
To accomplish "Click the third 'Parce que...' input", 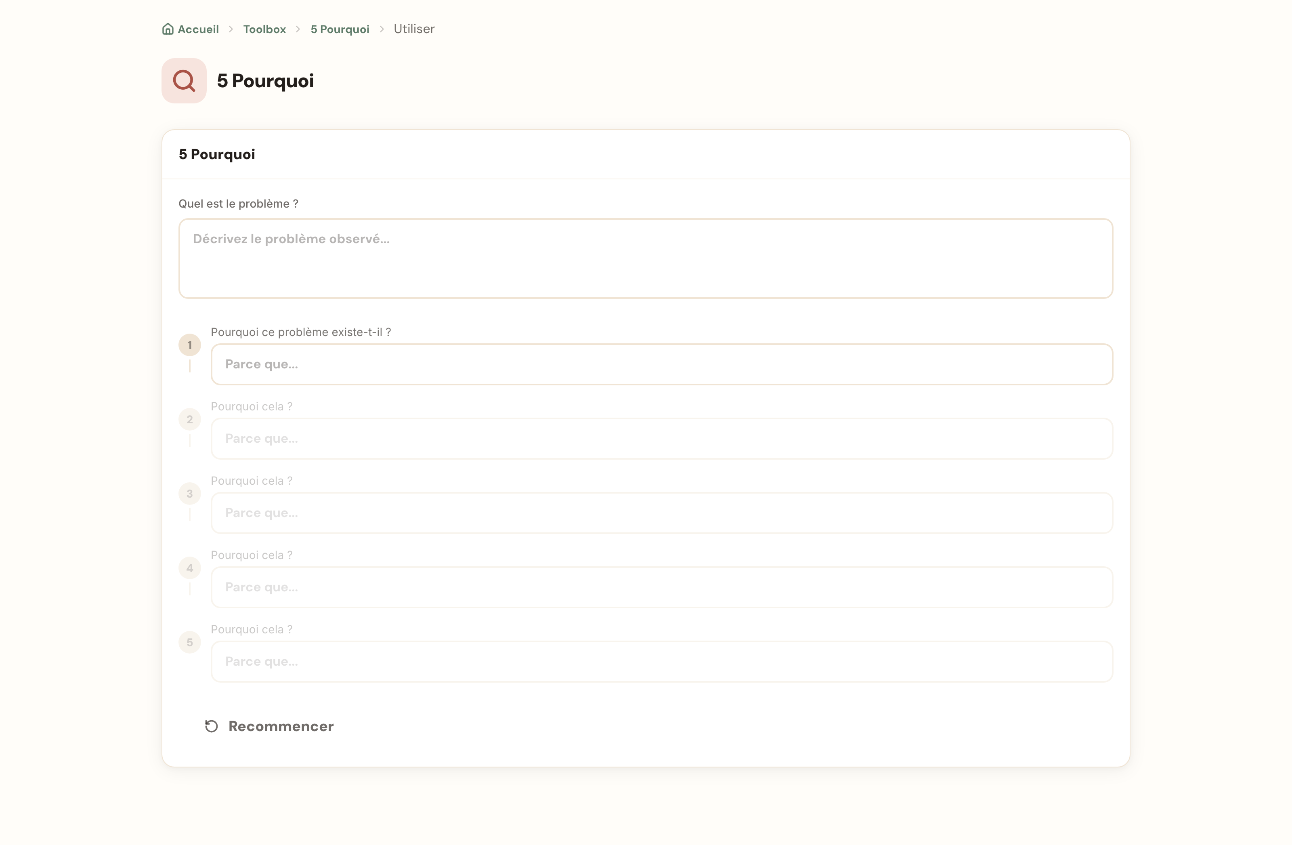I will [662, 513].
